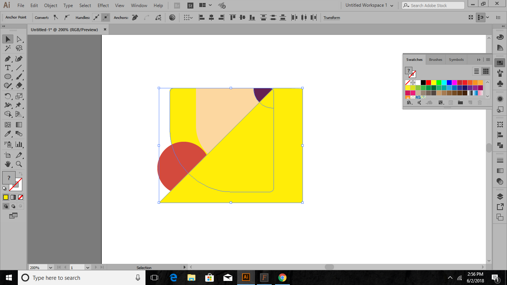Toggle show handles for multiple anchor points
The width and height of the screenshot is (507, 285).
point(97,17)
